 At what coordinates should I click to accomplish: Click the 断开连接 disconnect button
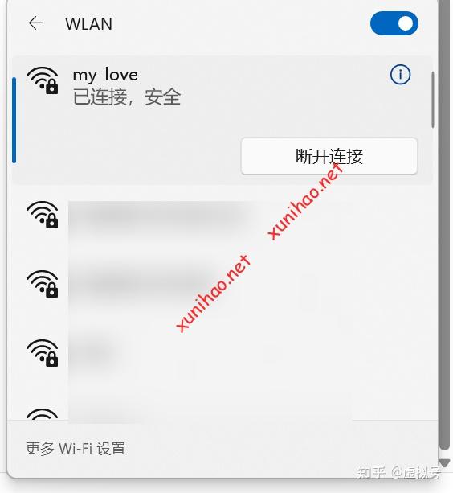tap(329, 156)
